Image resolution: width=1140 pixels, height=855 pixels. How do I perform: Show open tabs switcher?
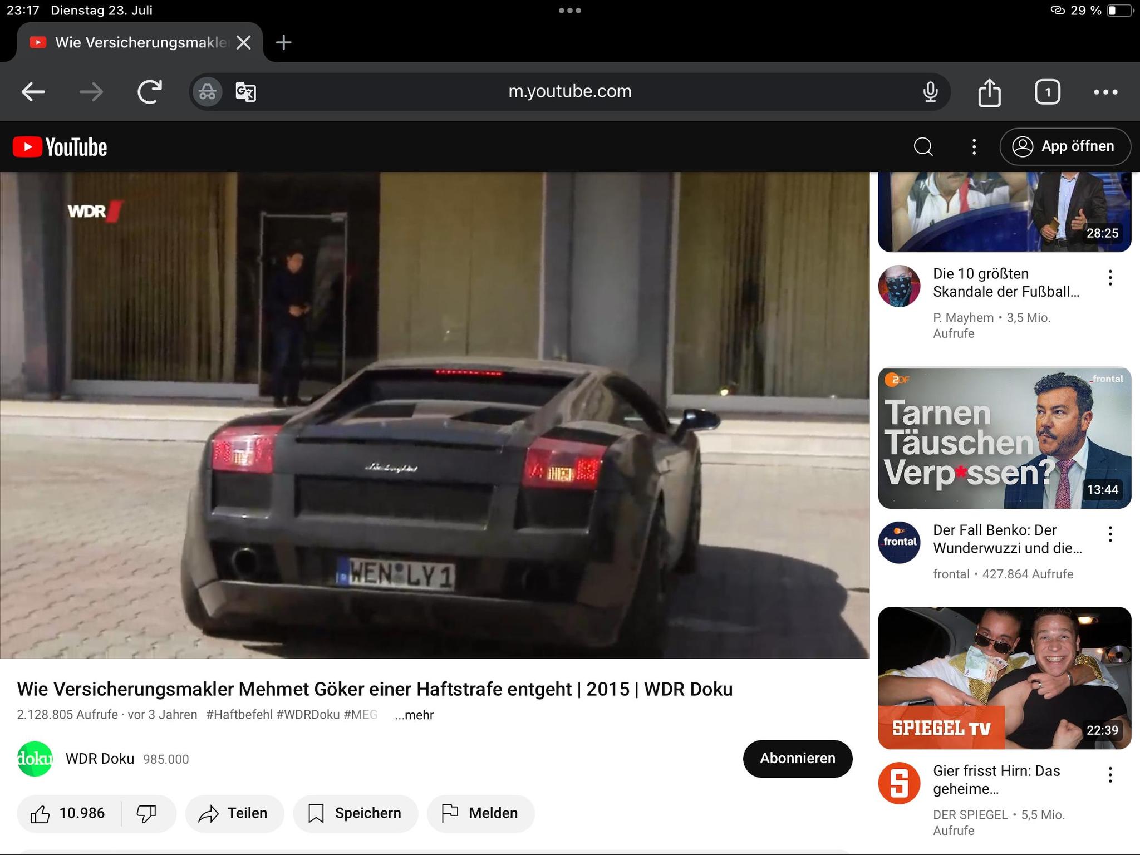click(x=1047, y=92)
